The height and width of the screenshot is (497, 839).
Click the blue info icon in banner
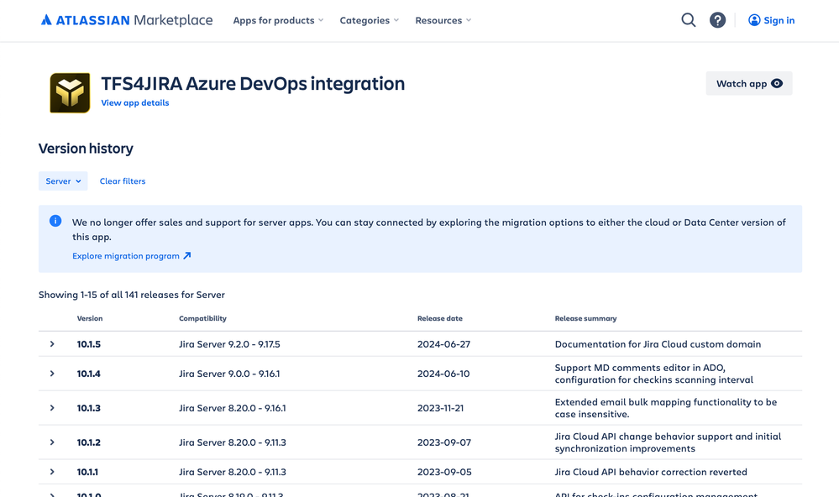tap(55, 221)
